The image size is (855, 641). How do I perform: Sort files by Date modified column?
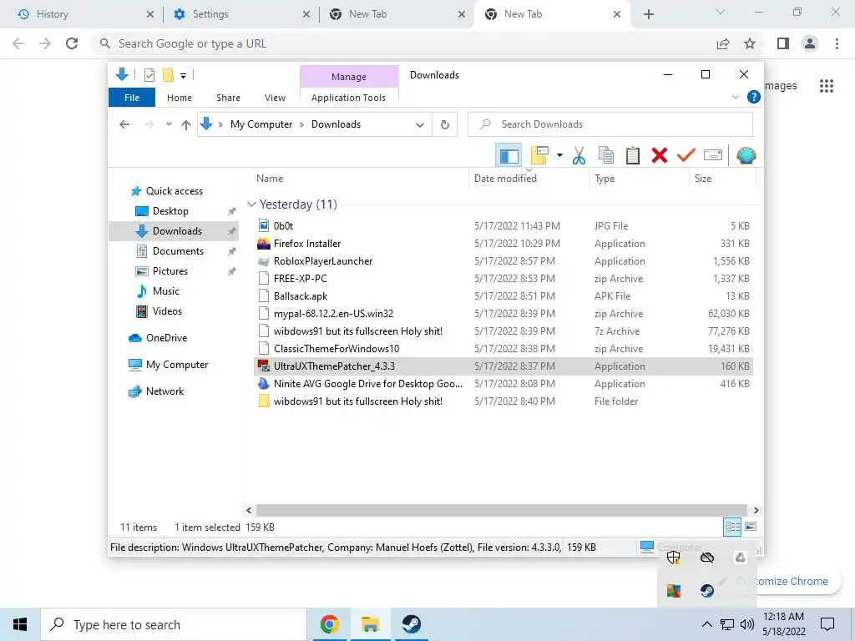505,179
